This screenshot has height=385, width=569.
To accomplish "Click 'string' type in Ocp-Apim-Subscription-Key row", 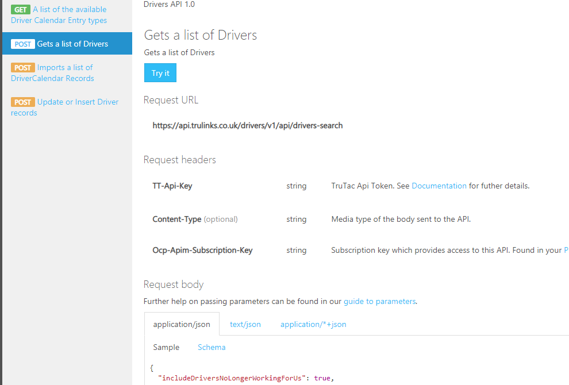I will (297, 250).
